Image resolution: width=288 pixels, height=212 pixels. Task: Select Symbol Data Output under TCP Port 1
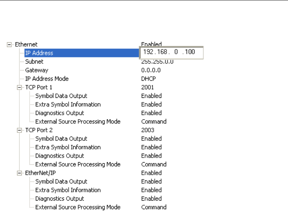61,96
